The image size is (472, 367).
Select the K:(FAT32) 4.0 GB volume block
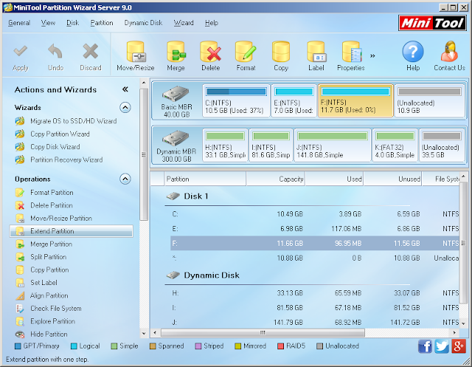tap(395, 145)
